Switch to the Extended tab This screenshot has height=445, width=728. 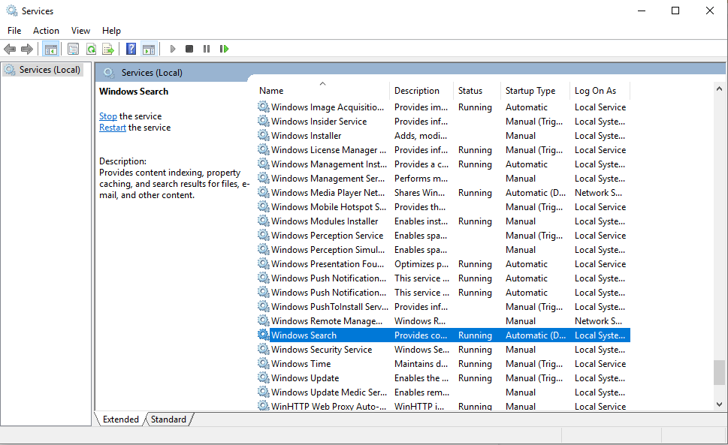(121, 419)
